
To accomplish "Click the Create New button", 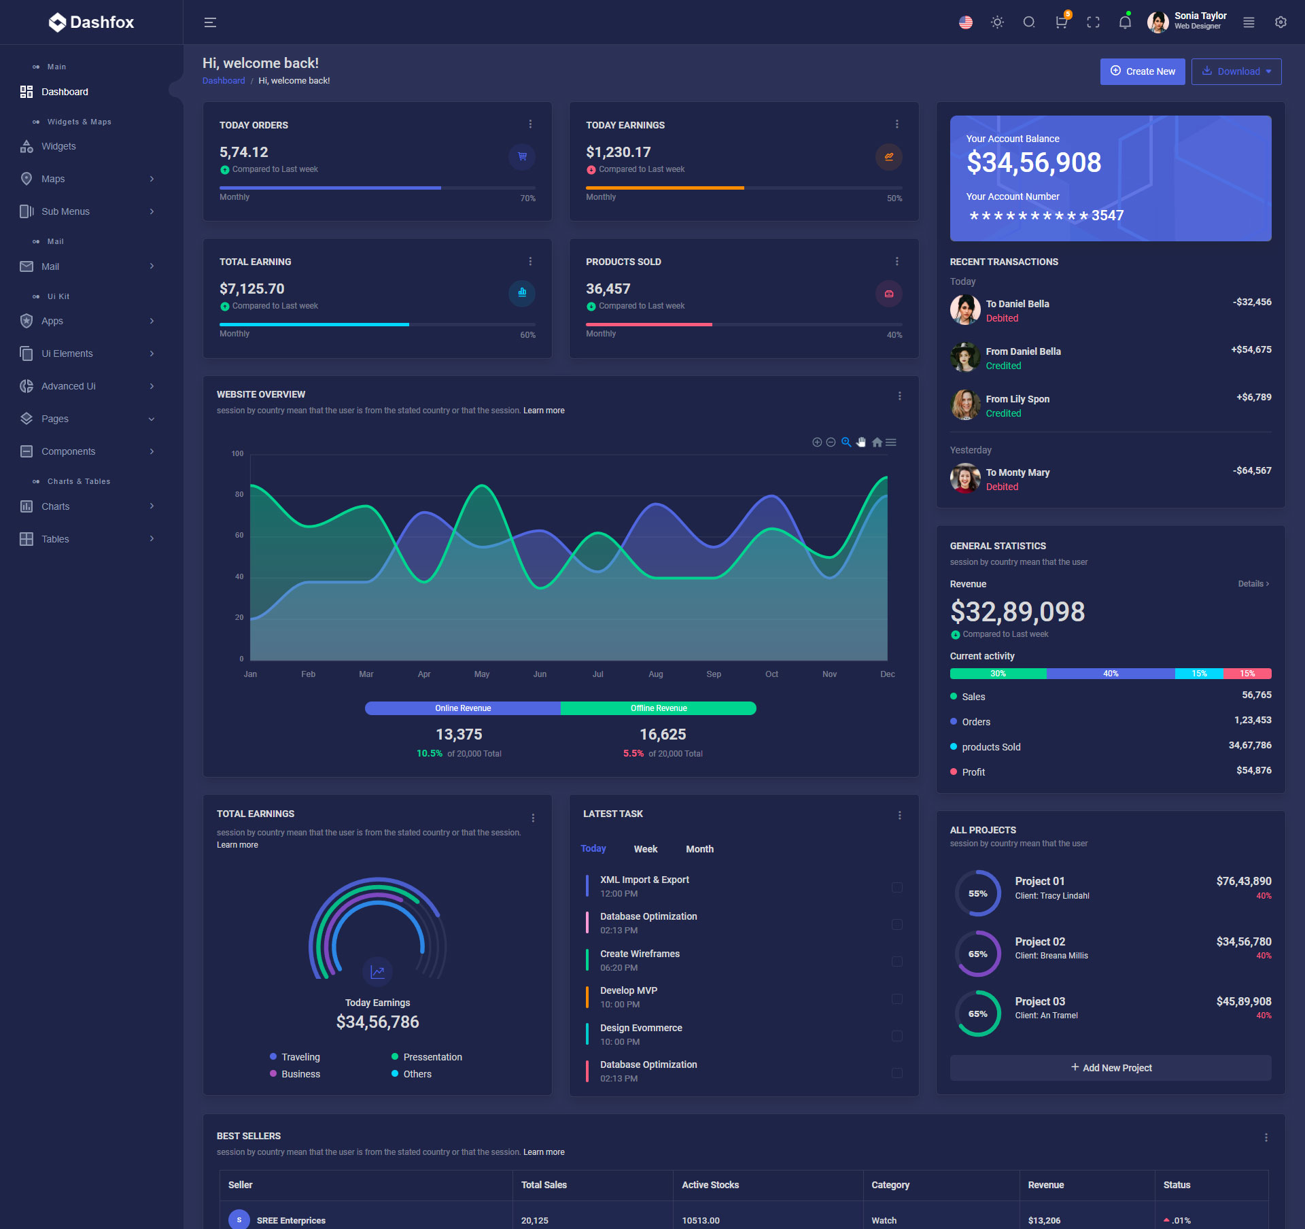I will pyautogui.click(x=1142, y=71).
